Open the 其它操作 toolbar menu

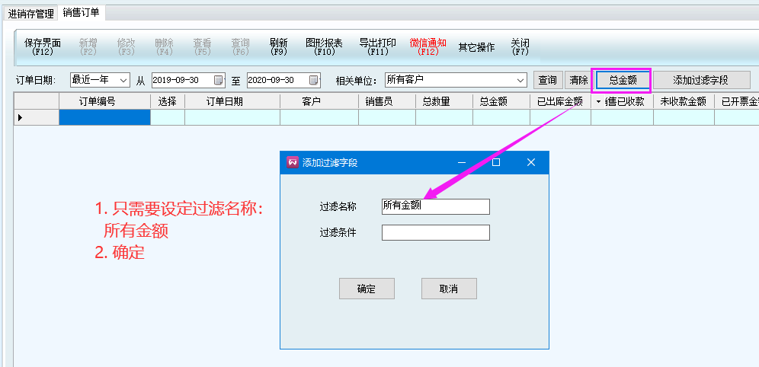(476, 47)
